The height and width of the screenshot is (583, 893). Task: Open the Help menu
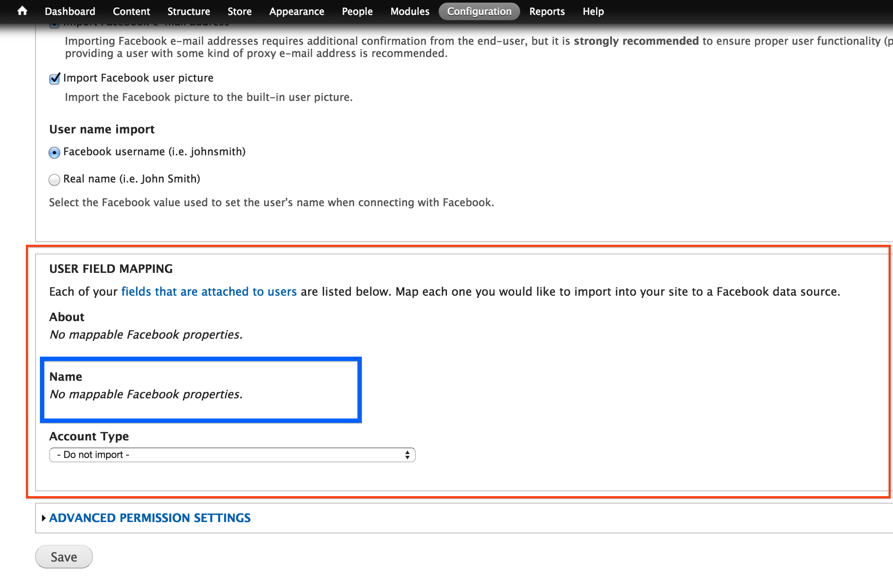593,11
